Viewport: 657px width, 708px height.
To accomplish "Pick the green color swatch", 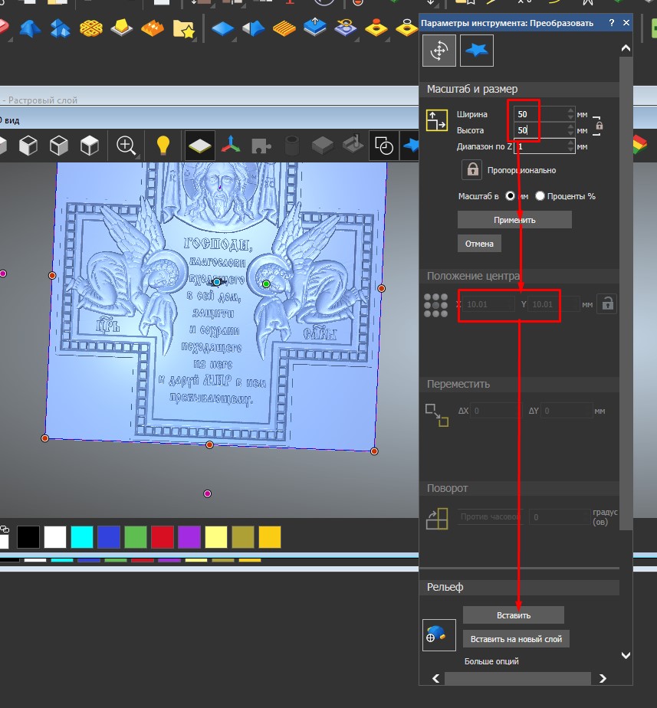I will (136, 537).
